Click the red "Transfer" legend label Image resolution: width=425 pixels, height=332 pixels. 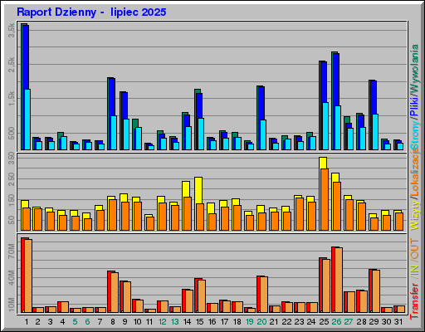(x=414, y=301)
